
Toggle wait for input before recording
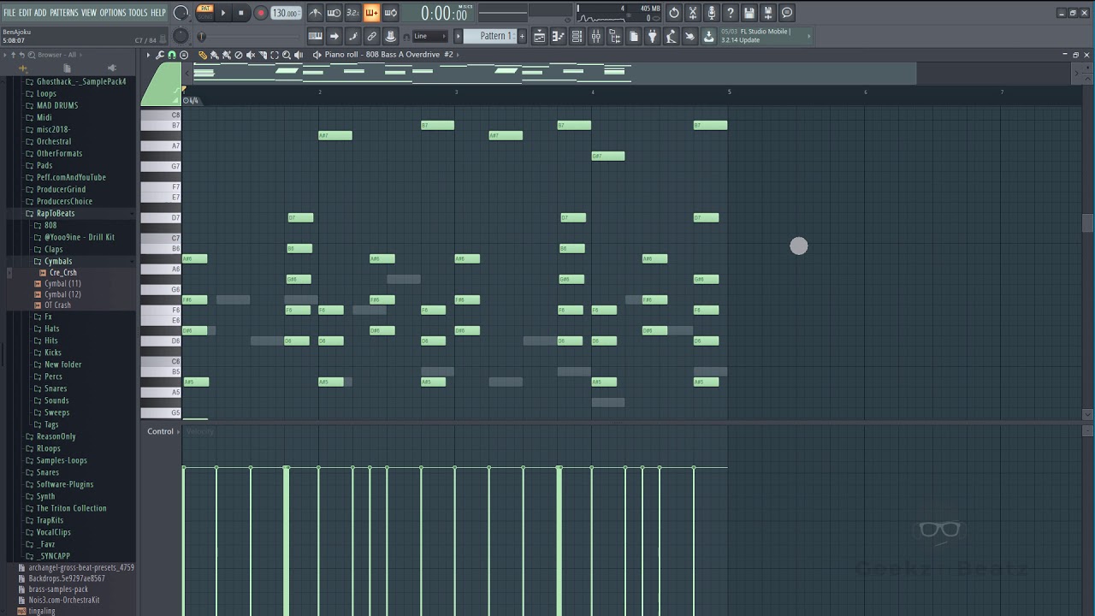pos(334,13)
